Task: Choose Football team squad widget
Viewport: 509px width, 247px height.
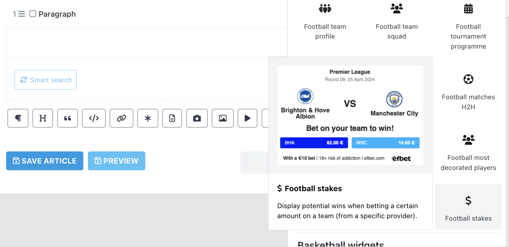Action: [397, 22]
